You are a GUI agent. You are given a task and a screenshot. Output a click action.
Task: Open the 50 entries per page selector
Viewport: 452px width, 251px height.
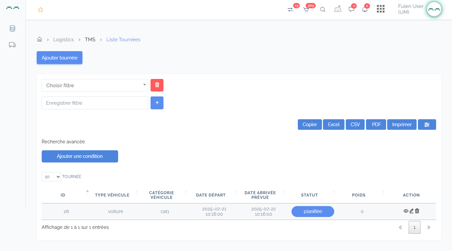[x=51, y=177]
